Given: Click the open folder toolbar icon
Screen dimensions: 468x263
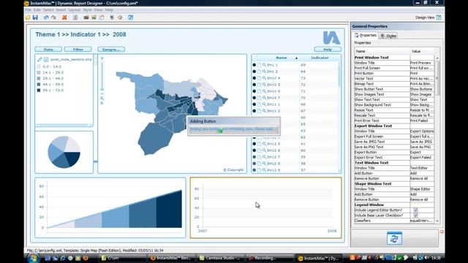Looking at the screenshot, I should coord(28,18).
